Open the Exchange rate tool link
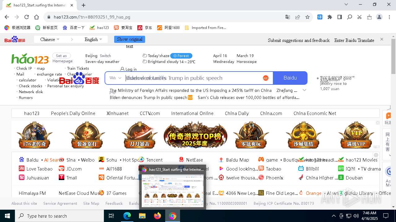The width and height of the screenshot is (396, 222). pyautogui.click(x=49, y=74)
